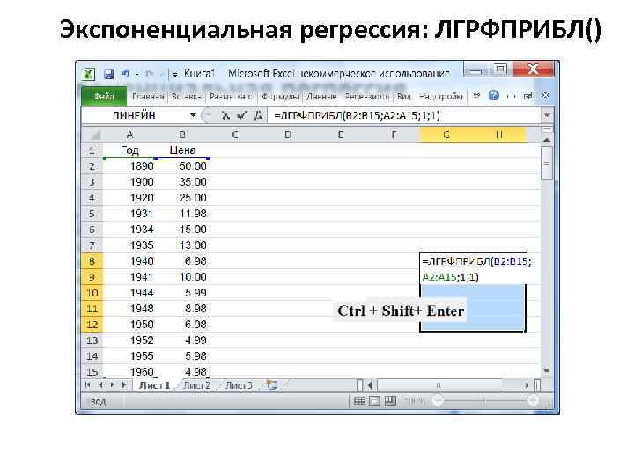Go to previous sheet navigation arrow
634x475 pixels.
[x=100, y=385]
